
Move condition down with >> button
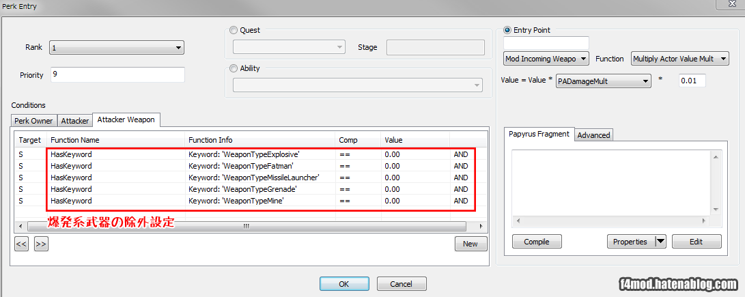pyautogui.click(x=42, y=244)
